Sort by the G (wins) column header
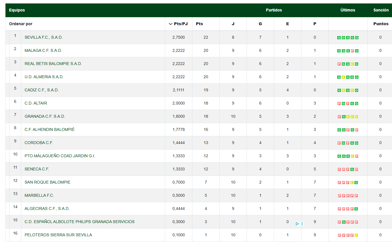The height and width of the screenshot is (246, 392). coord(260,24)
